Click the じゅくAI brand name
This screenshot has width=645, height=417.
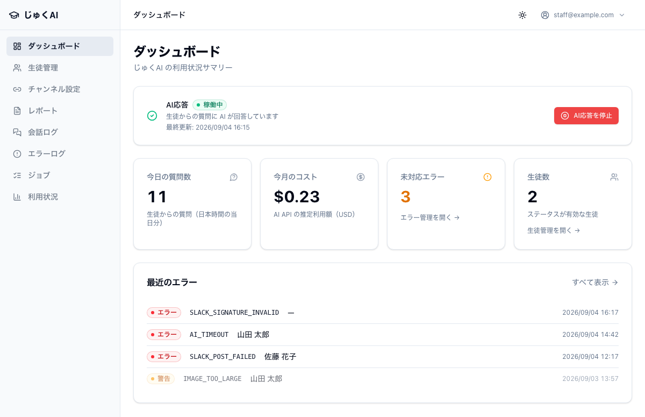point(41,15)
